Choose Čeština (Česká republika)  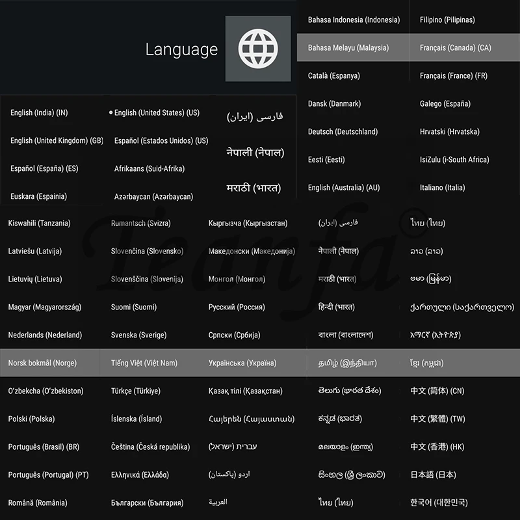pyautogui.click(x=150, y=447)
